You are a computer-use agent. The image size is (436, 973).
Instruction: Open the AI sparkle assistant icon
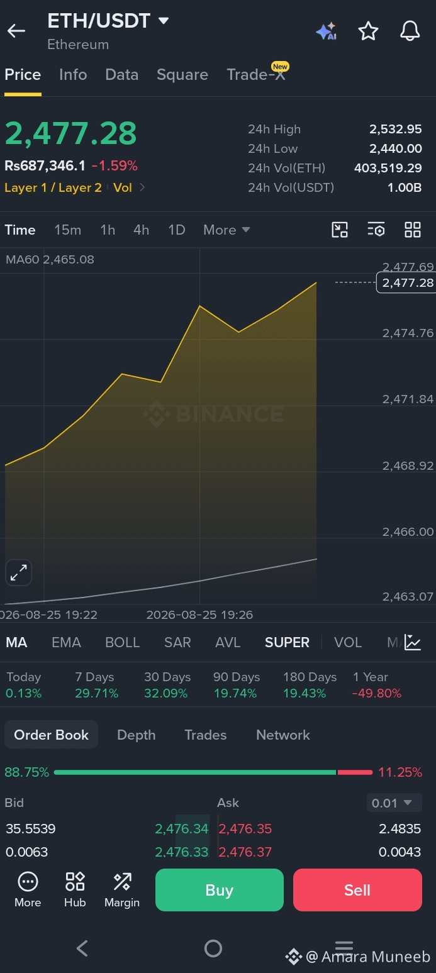(x=327, y=31)
